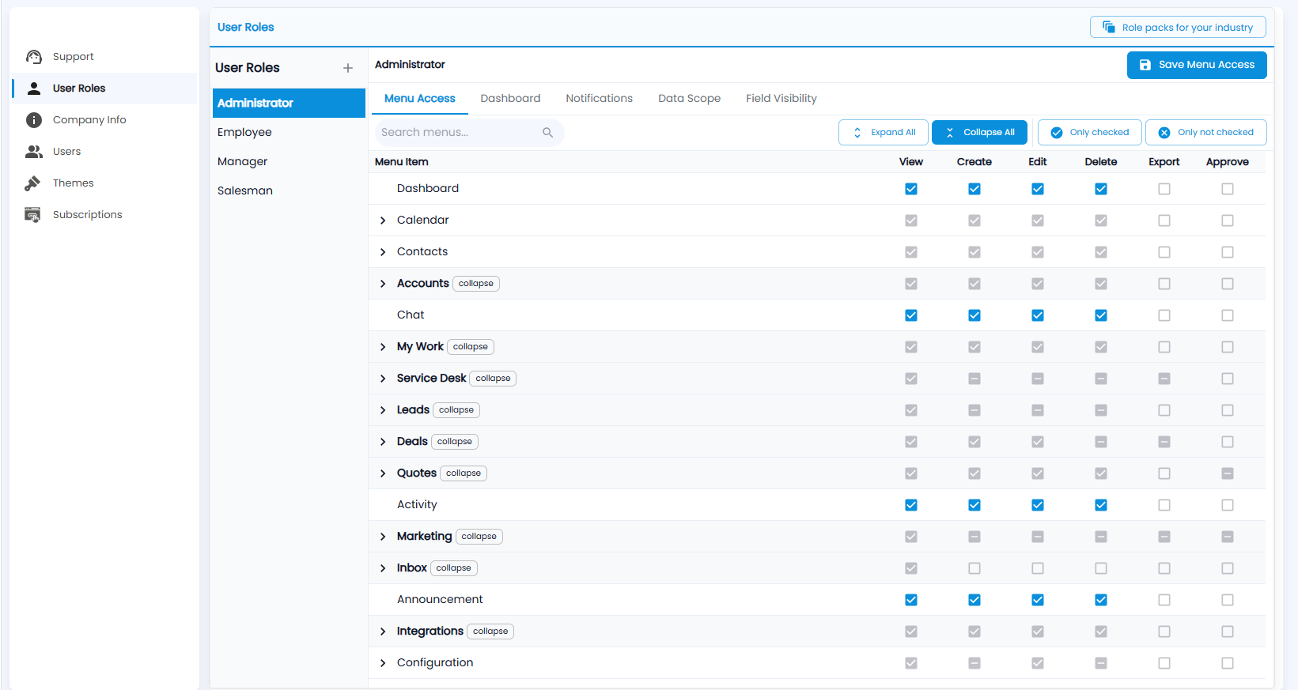The width and height of the screenshot is (1298, 690).
Task: Open Role packs for your industry
Action: click(1178, 28)
